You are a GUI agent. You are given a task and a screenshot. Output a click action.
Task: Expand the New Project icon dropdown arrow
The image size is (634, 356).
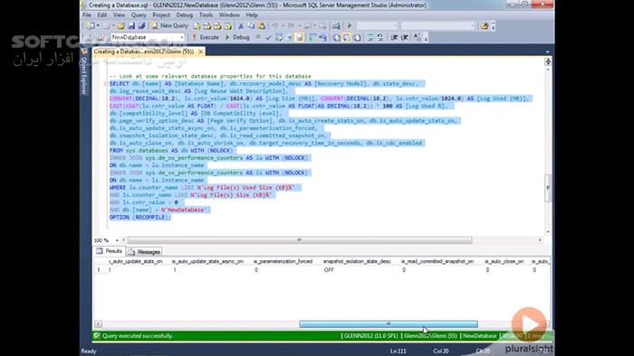point(98,26)
